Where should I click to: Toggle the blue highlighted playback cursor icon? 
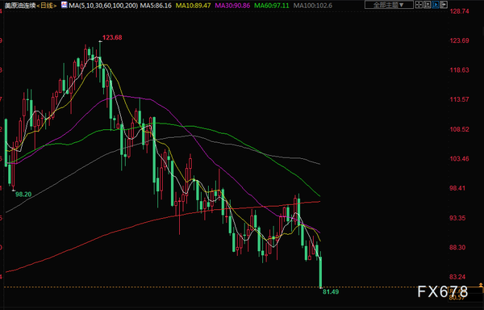436,5
